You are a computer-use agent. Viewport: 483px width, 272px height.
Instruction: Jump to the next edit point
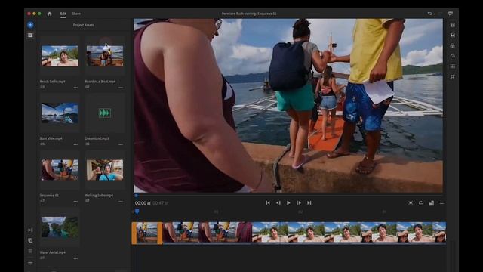pos(309,203)
